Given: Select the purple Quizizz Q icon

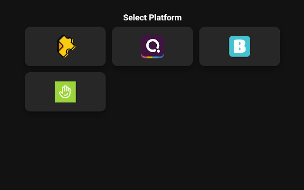Looking at the screenshot, I should pos(152,46).
